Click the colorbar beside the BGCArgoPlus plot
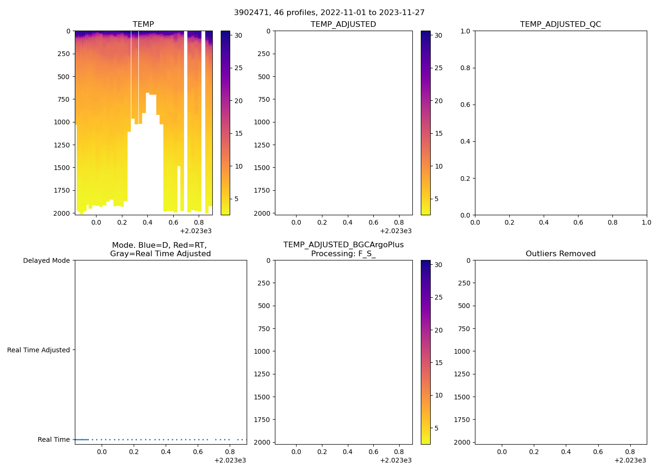 426,352
